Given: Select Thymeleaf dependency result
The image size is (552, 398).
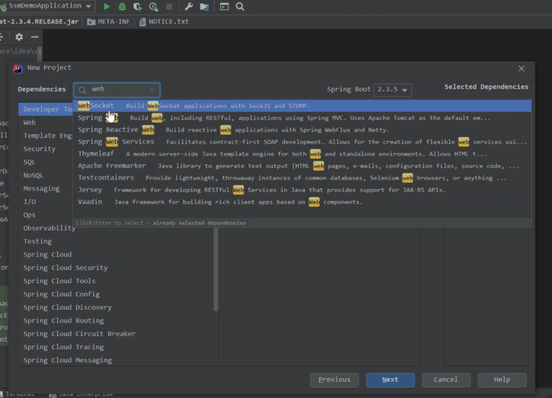Looking at the screenshot, I should pyautogui.click(x=302, y=154).
